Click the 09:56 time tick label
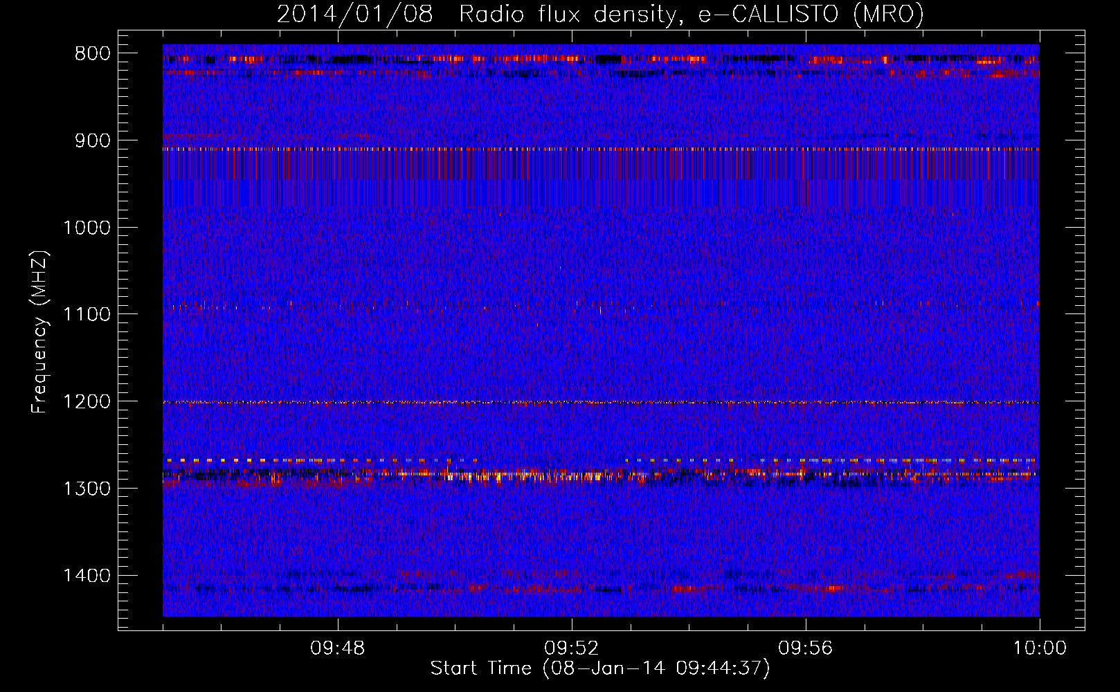The image size is (1120, 692). pos(806,648)
